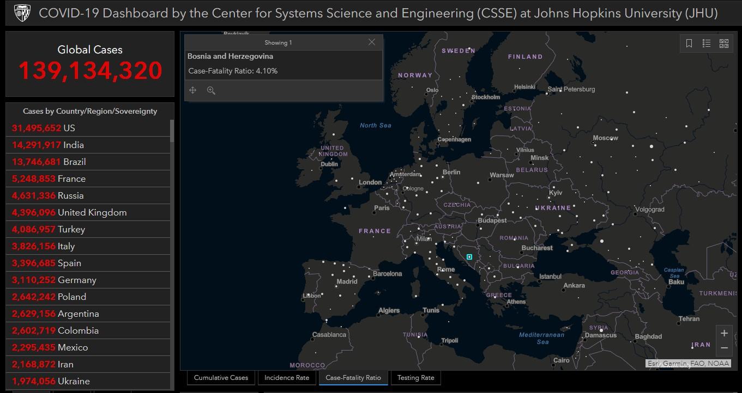Select India in the country list

pos(88,145)
